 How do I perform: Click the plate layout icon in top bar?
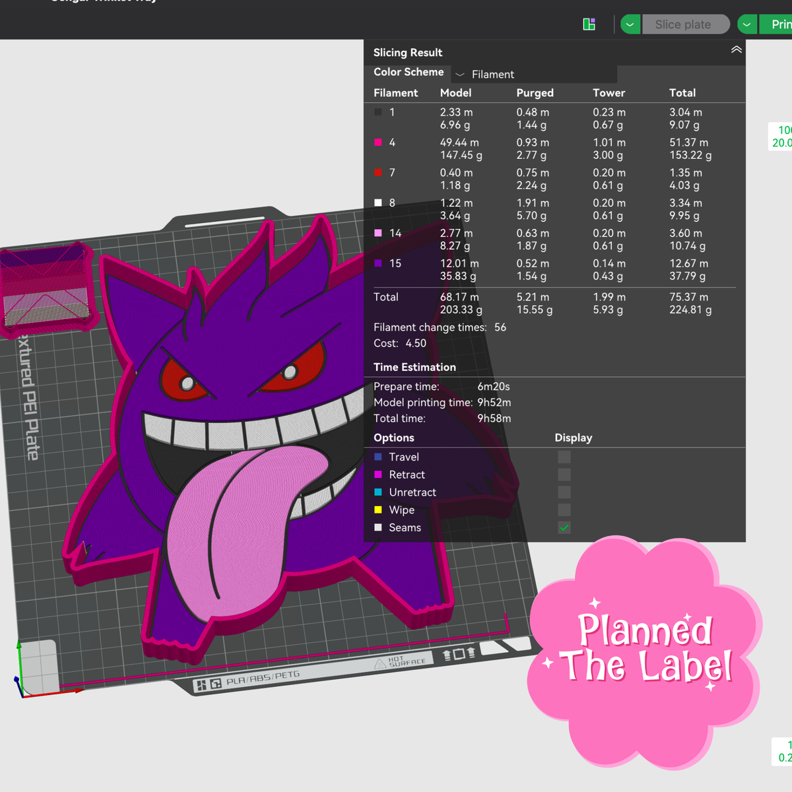tap(589, 24)
